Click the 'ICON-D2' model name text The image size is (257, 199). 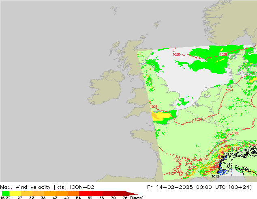pos(82,187)
